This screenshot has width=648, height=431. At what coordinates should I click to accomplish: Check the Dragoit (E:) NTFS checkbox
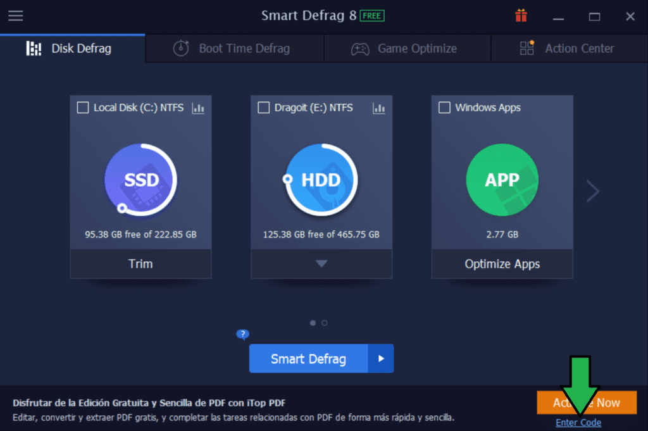pos(264,108)
